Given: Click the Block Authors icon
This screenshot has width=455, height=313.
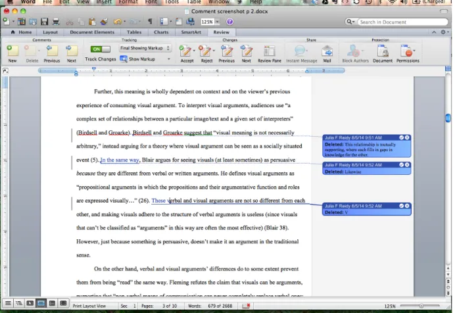Looking at the screenshot, I should point(355,54).
